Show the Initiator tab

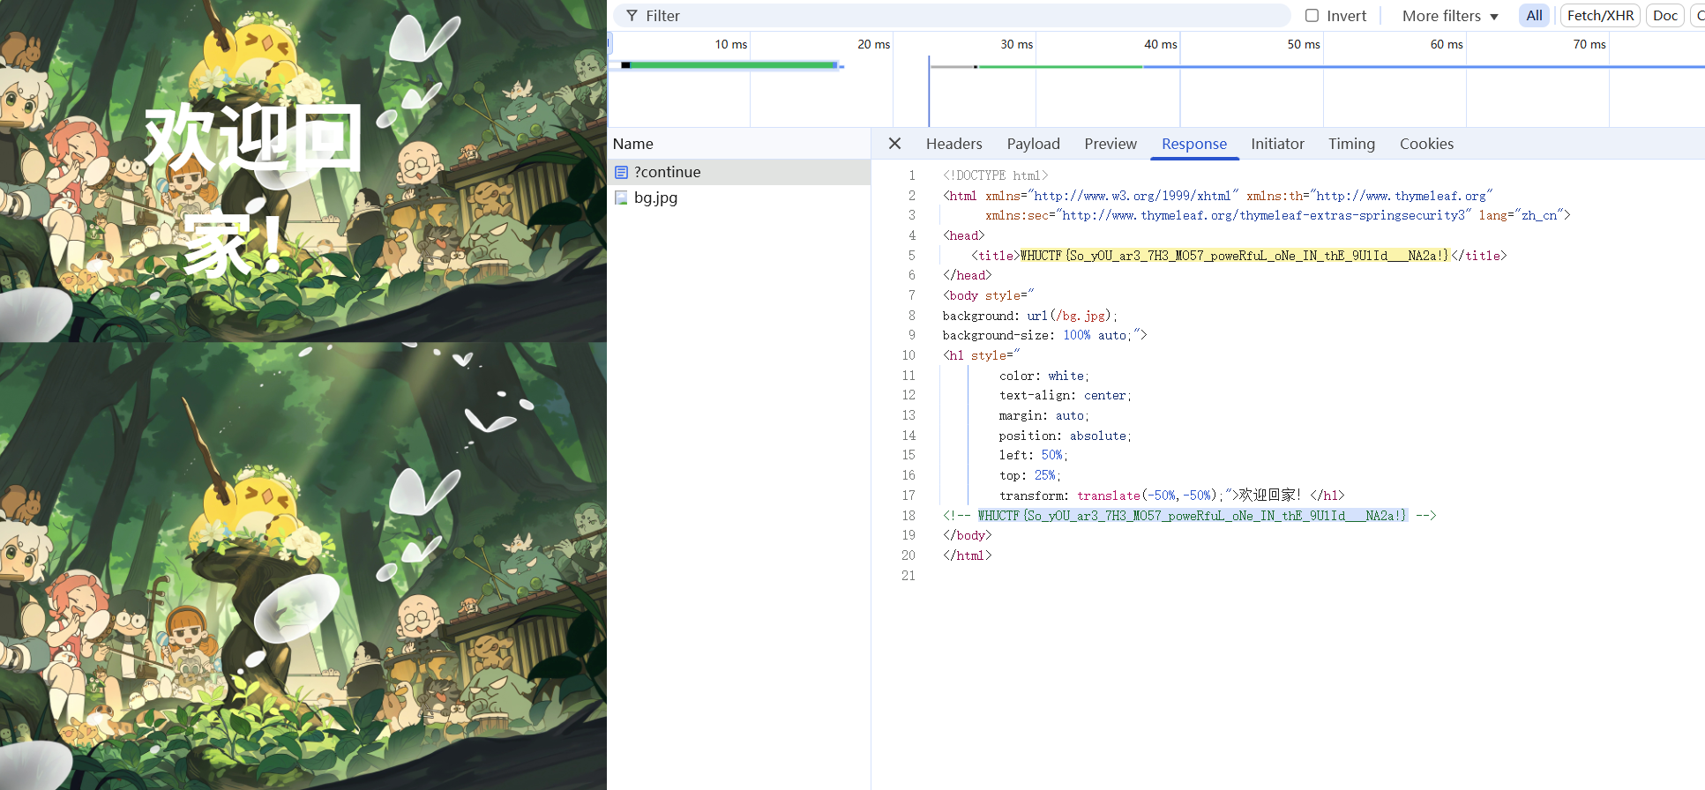point(1276,144)
